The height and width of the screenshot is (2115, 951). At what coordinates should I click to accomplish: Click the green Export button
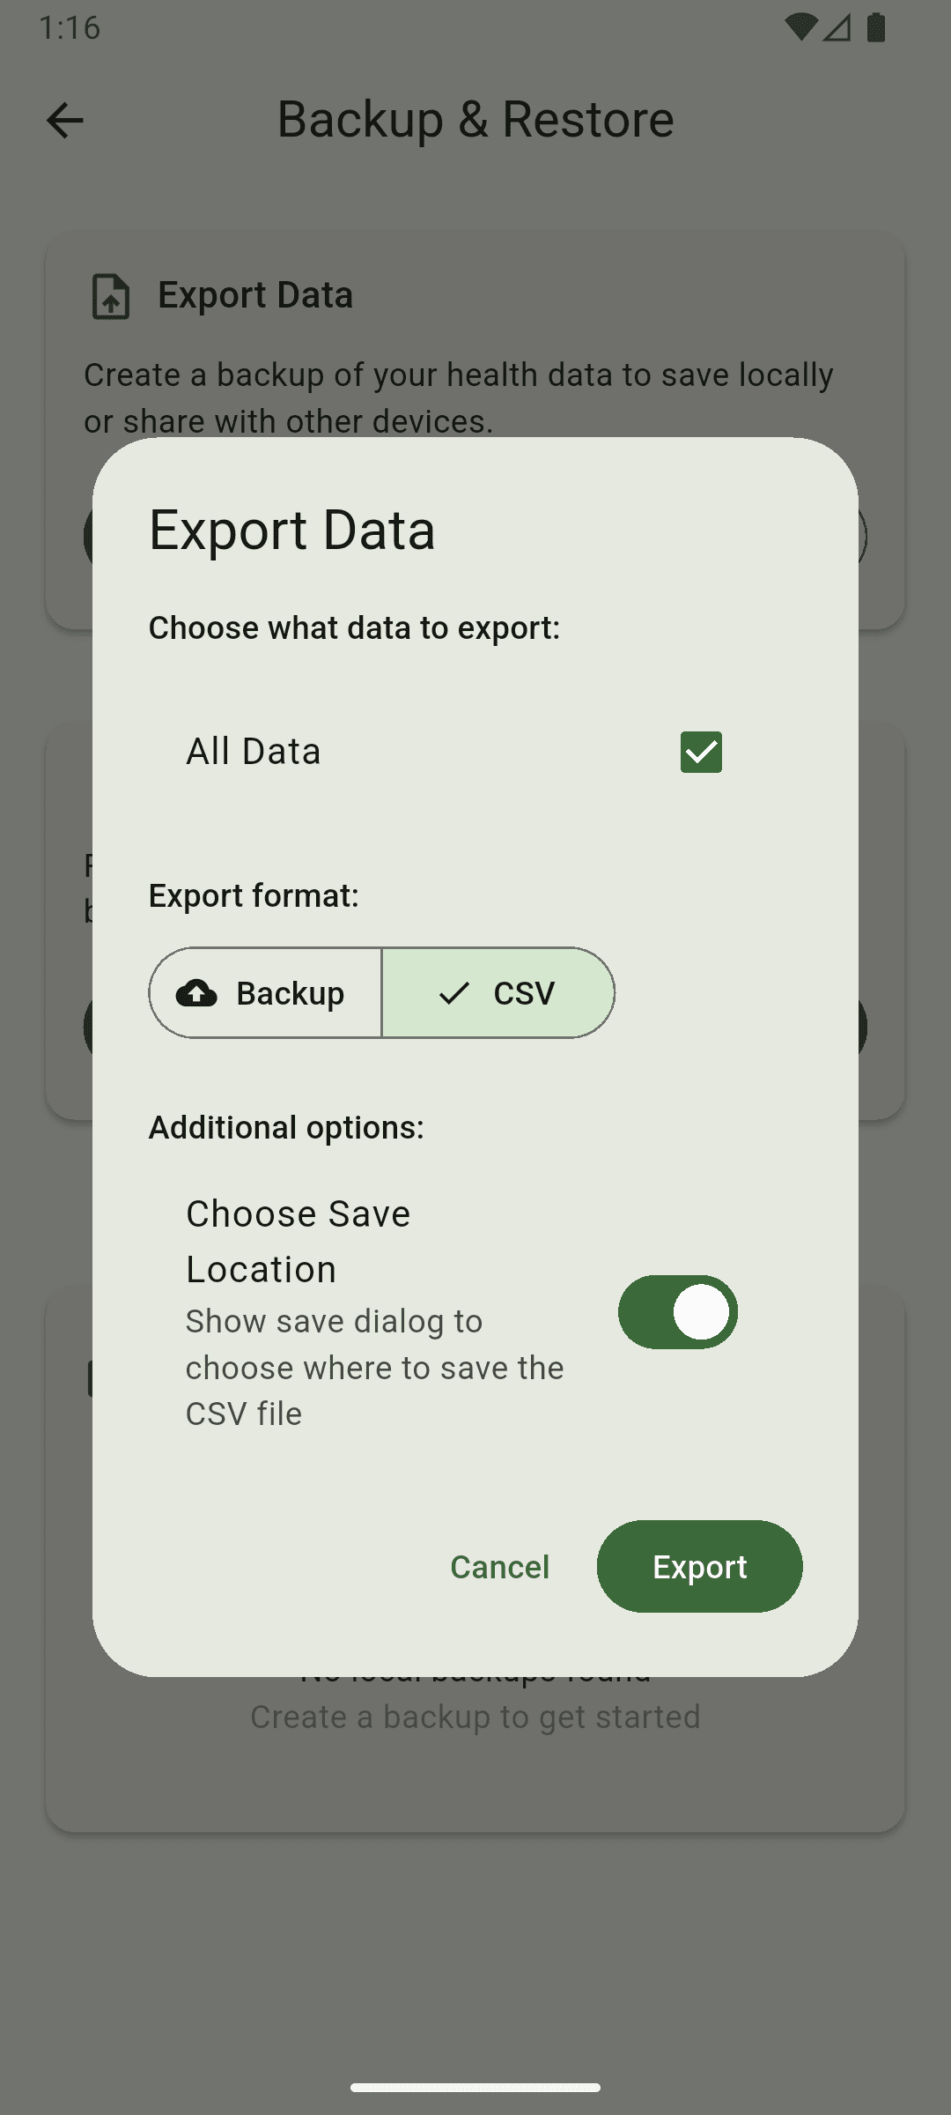pos(700,1567)
